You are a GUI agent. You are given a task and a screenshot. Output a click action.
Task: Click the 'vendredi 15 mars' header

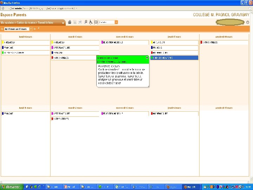click(224, 108)
